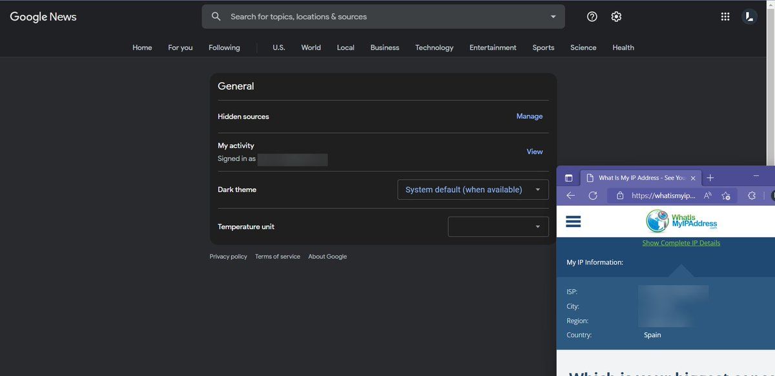Image resolution: width=775 pixels, height=376 pixels.
Task: Open Google News help icon
Action: pyautogui.click(x=592, y=17)
